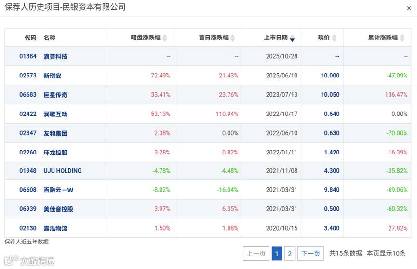
Task: Select listing date 2023/07/13
Action: coord(282,94)
